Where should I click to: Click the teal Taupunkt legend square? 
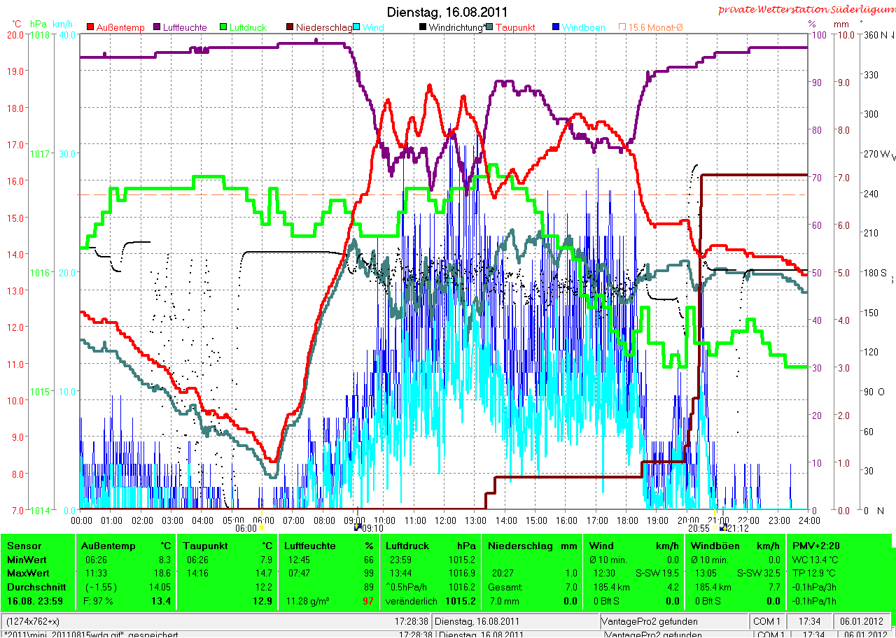[490, 27]
